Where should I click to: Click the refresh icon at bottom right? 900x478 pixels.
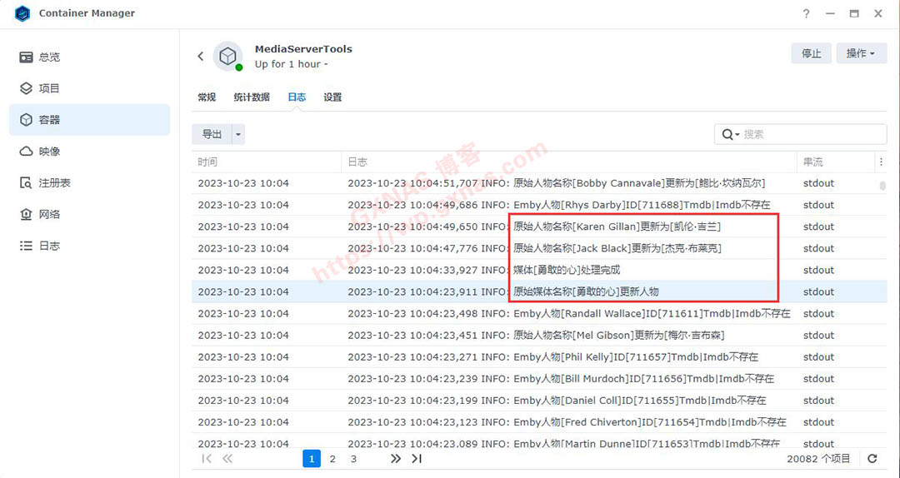pyautogui.click(x=872, y=459)
